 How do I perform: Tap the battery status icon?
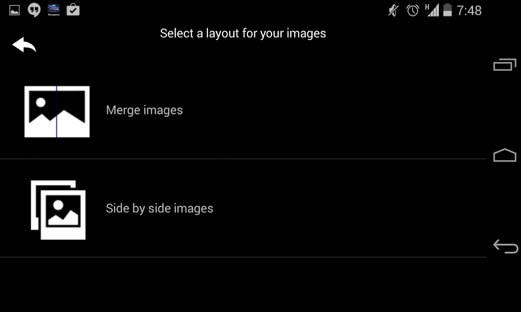pos(448,10)
